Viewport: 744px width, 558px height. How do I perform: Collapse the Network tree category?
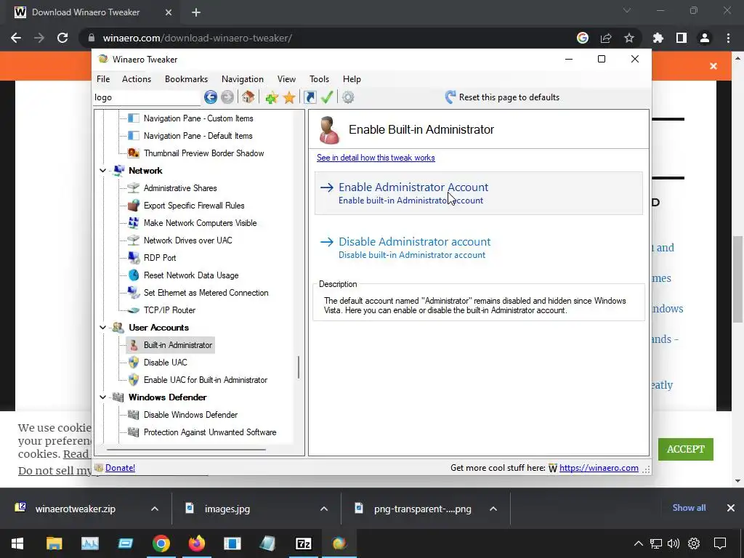click(x=103, y=170)
